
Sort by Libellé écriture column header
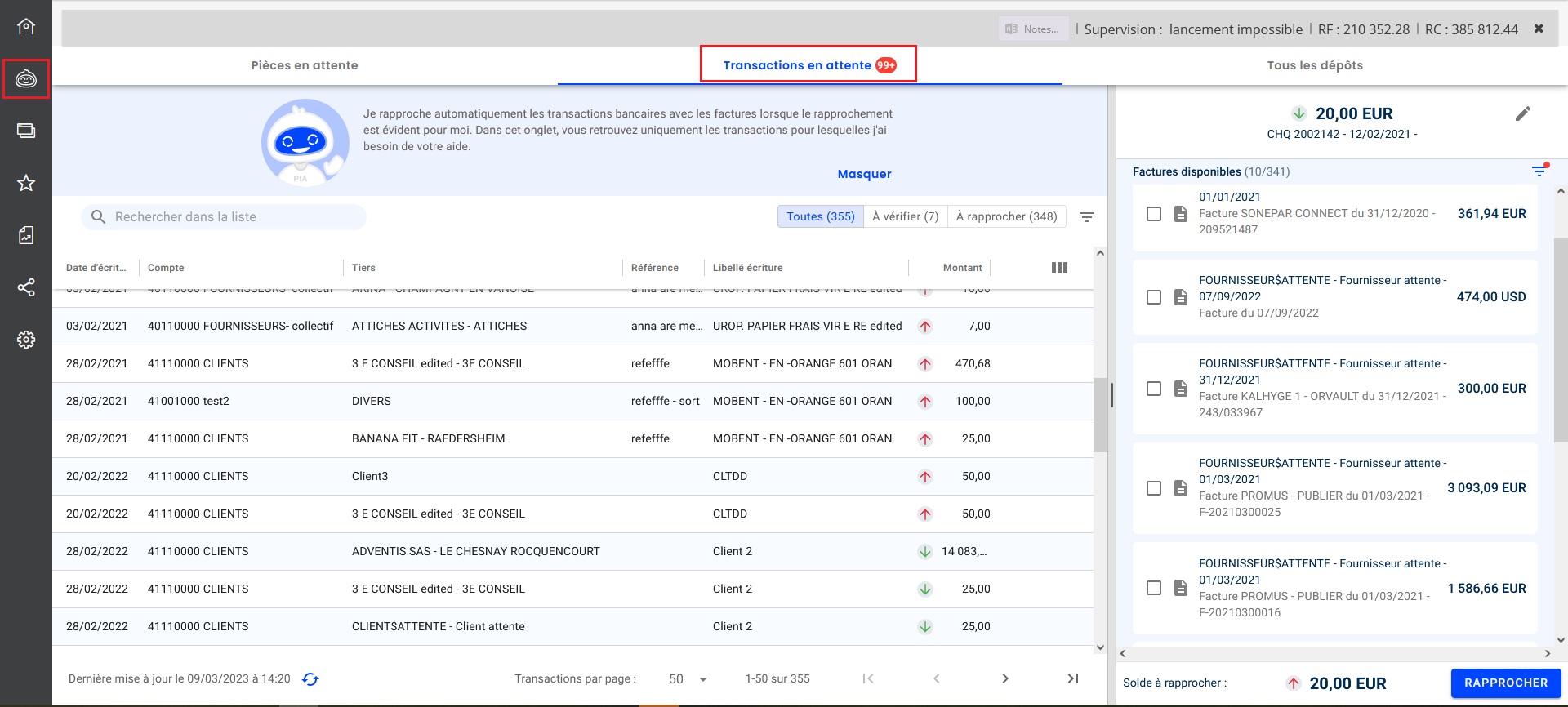747,268
